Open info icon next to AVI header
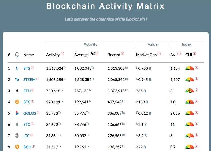Viewport: 211px width, 151px height. (179, 54)
